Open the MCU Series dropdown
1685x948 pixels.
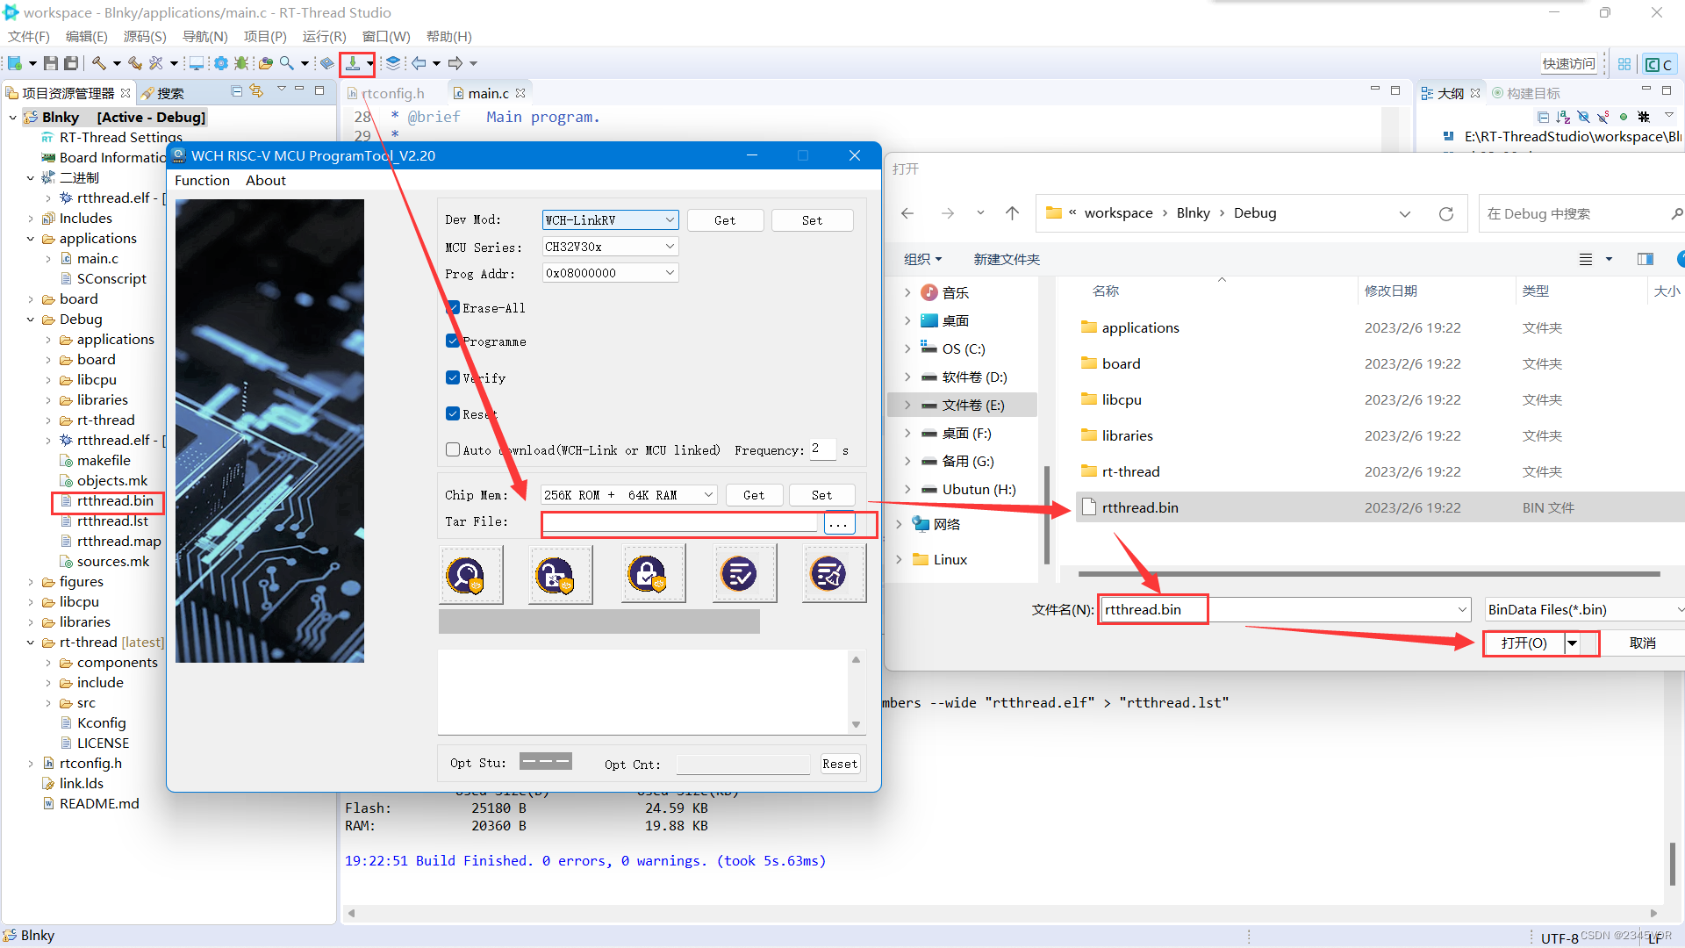click(x=610, y=247)
